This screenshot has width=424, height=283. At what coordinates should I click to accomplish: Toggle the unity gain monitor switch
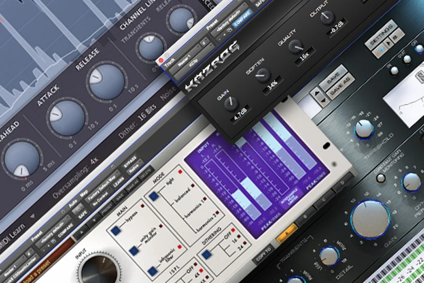click(134, 251)
